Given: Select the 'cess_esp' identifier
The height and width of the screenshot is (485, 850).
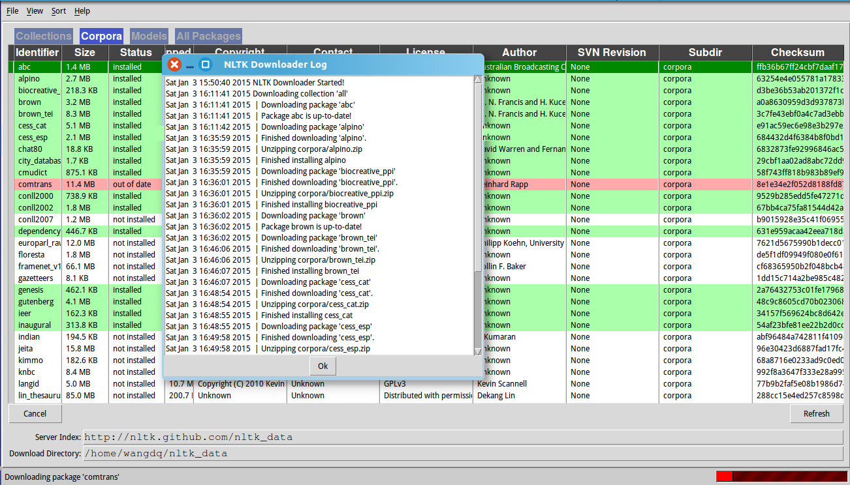Looking at the screenshot, I should coord(33,138).
